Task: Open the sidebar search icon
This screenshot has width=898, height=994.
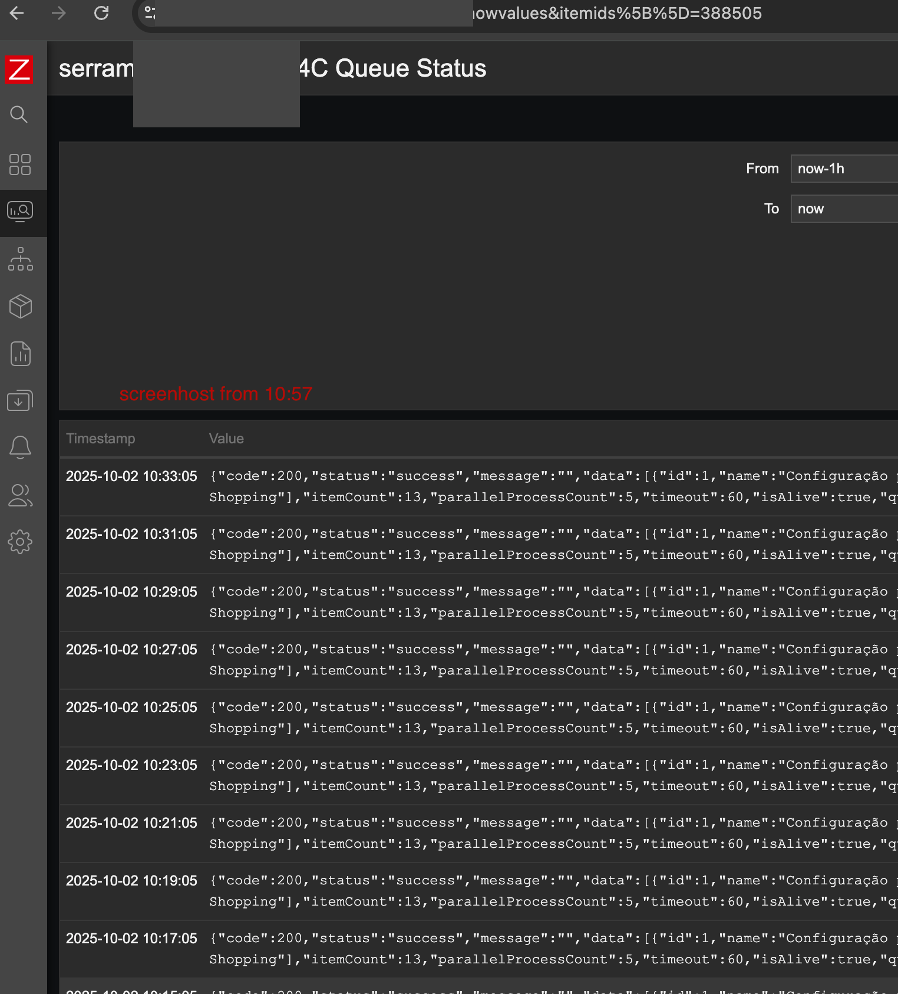Action: click(19, 114)
